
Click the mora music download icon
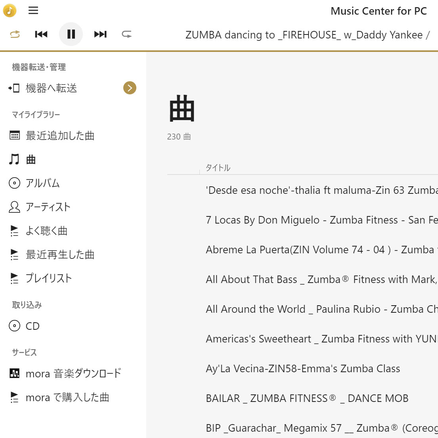point(15,373)
